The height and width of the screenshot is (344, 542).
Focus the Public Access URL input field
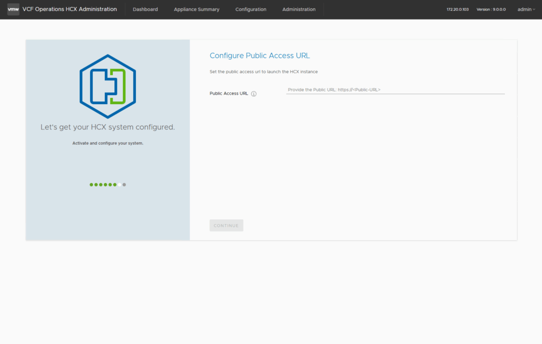395,90
